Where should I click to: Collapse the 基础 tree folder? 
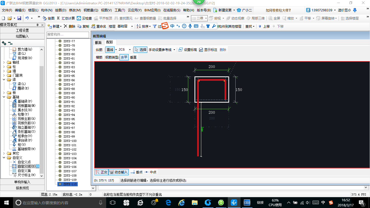tap(4, 97)
